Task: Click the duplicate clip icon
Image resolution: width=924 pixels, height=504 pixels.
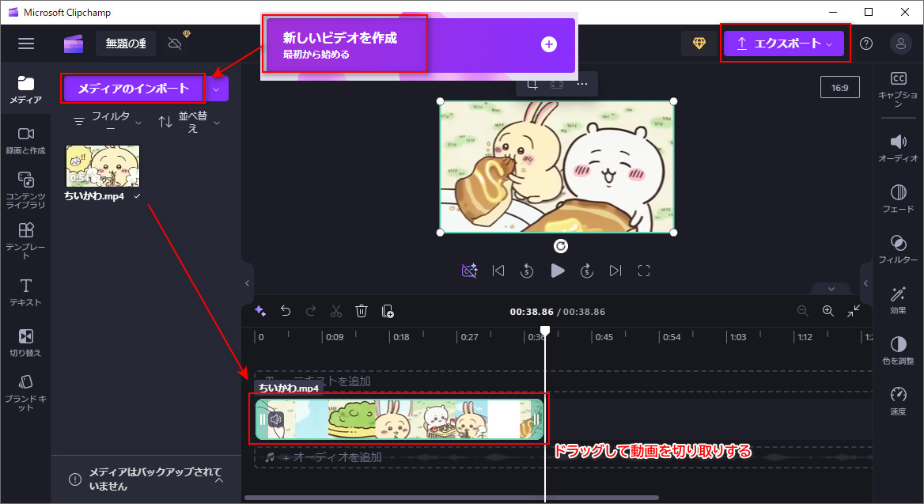Action: click(x=388, y=311)
